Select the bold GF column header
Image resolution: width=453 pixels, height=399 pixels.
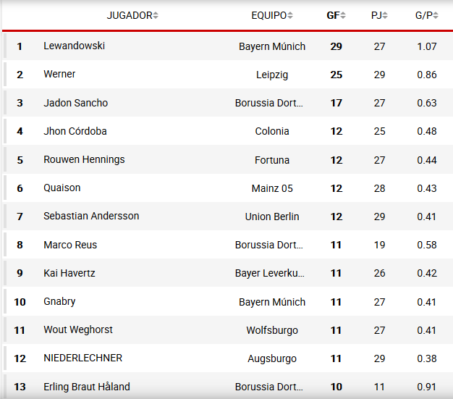[333, 15]
